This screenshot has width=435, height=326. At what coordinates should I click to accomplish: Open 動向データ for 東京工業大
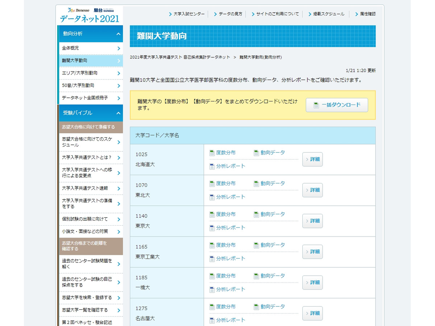269,245
